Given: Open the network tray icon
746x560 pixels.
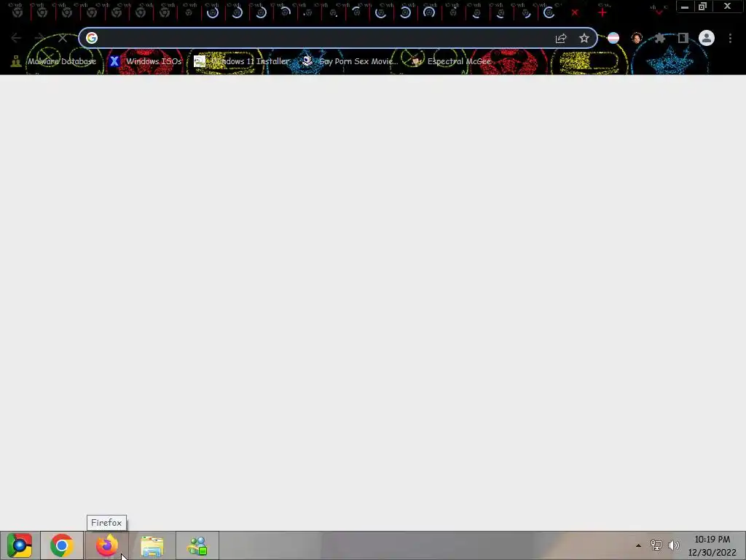Looking at the screenshot, I should (656, 545).
